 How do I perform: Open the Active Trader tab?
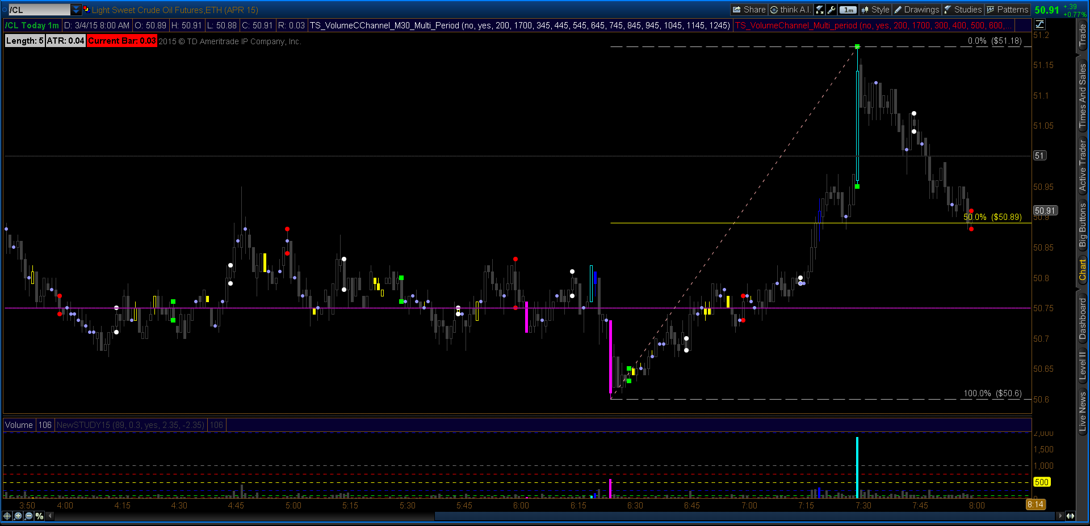click(1083, 166)
